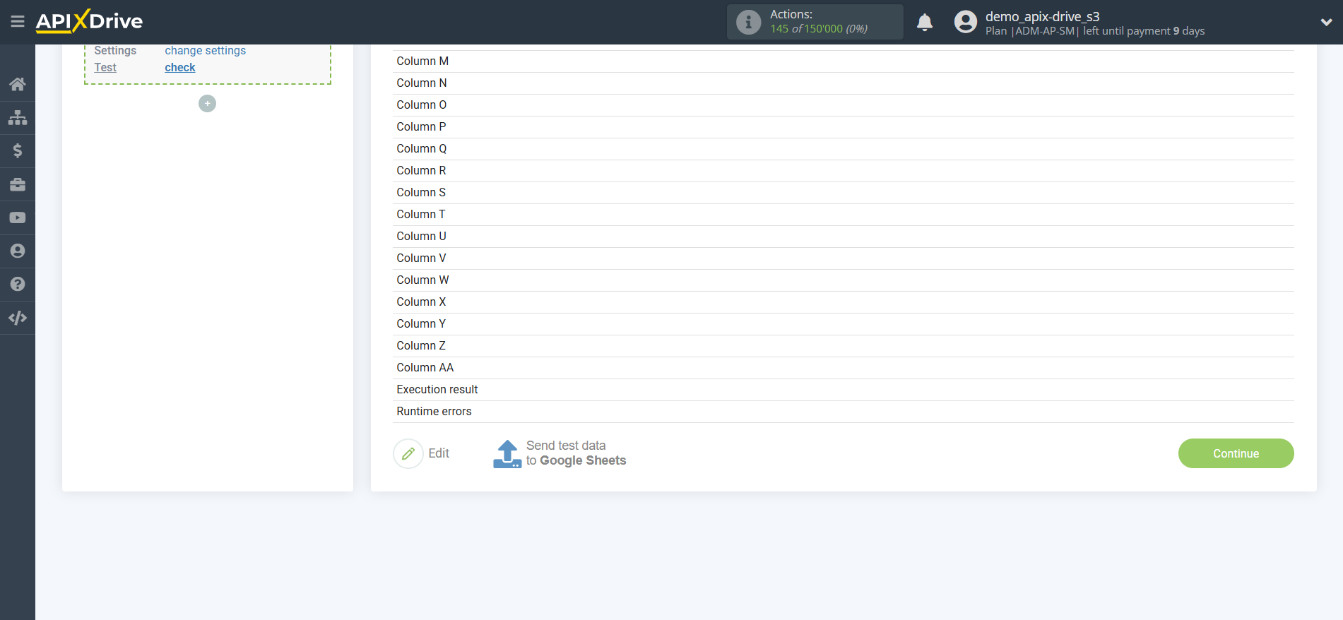
Task: Open the notifications bell
Action: [x=925, y=23]
